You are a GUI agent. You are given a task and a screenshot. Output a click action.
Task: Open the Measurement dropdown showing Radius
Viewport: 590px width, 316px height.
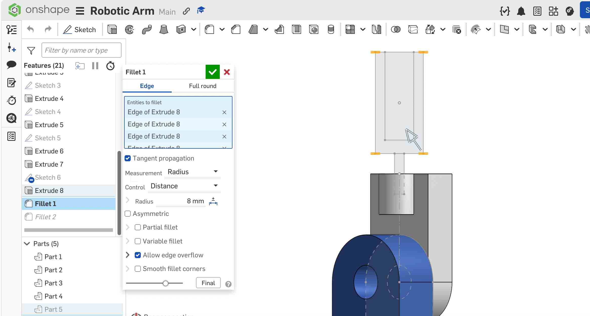192,172
